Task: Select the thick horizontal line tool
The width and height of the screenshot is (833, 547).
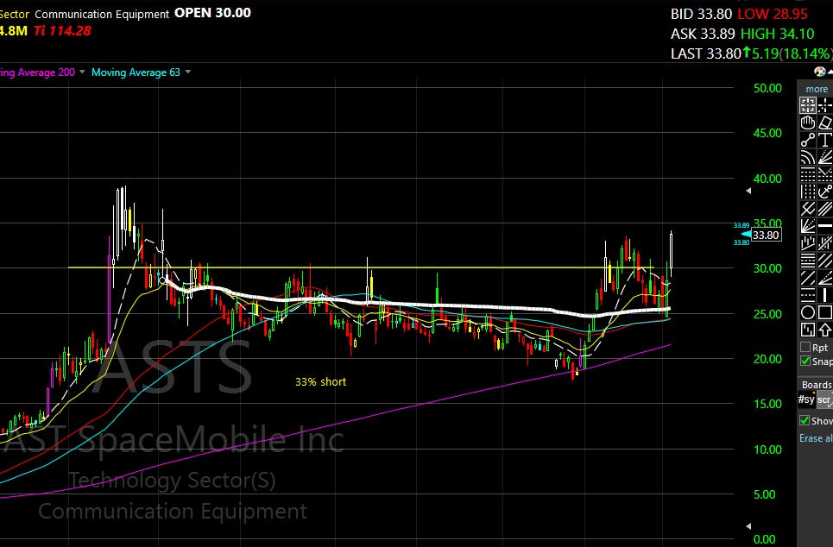Action: point(825,226)
